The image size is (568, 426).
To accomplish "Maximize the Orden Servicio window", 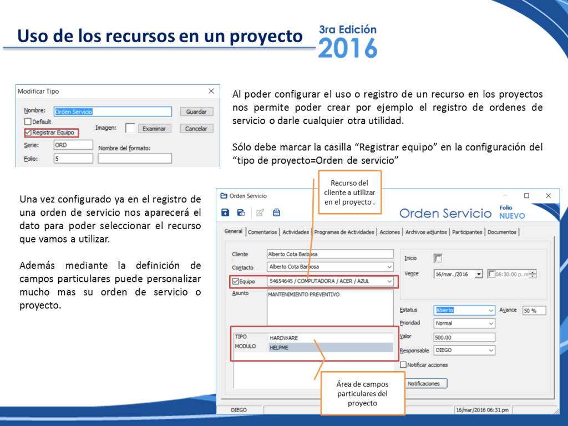I will (x=527, y=196).
